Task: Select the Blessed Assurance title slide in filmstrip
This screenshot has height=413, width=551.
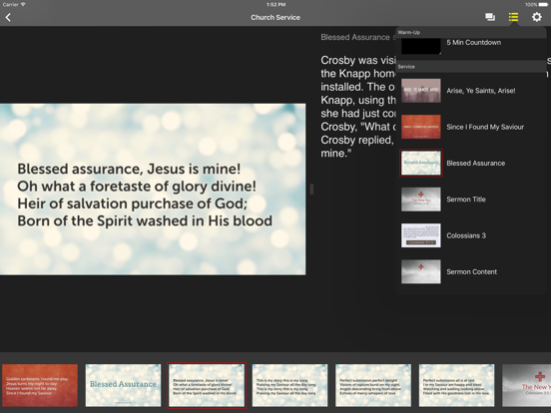Action: click(123, 385)
